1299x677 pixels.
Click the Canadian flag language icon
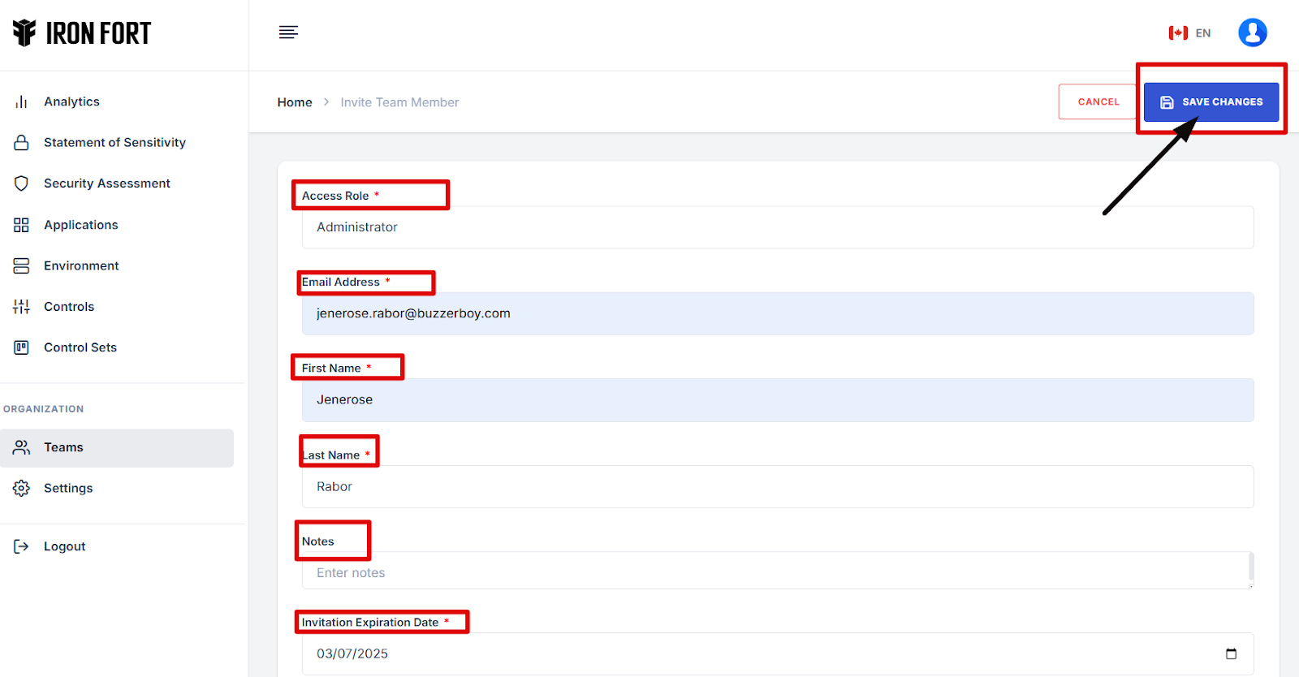coord(1178,33)
